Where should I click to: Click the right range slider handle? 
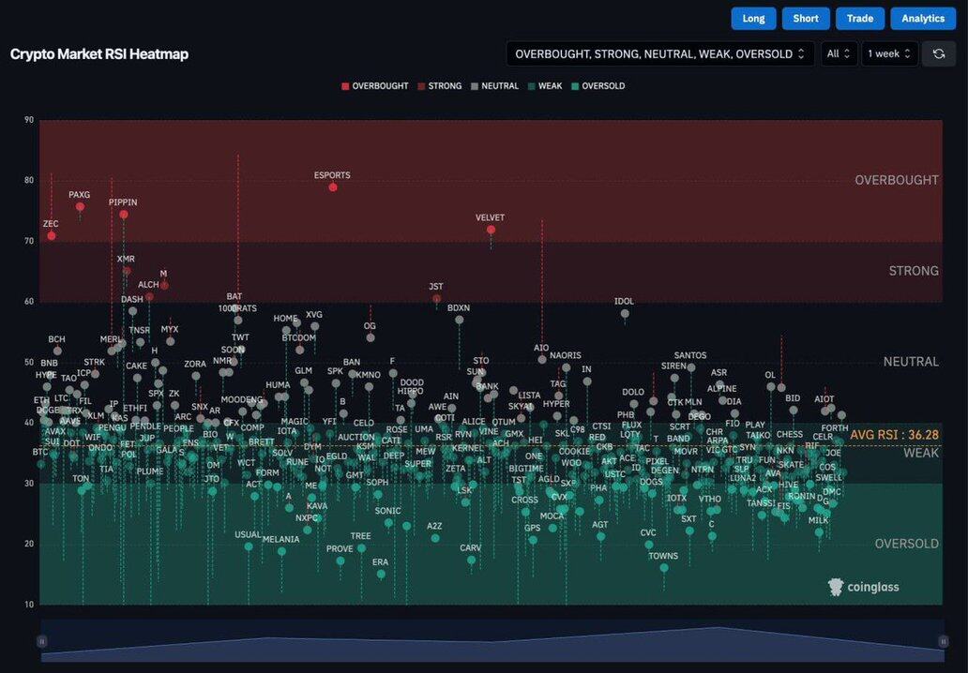(944, 641)
